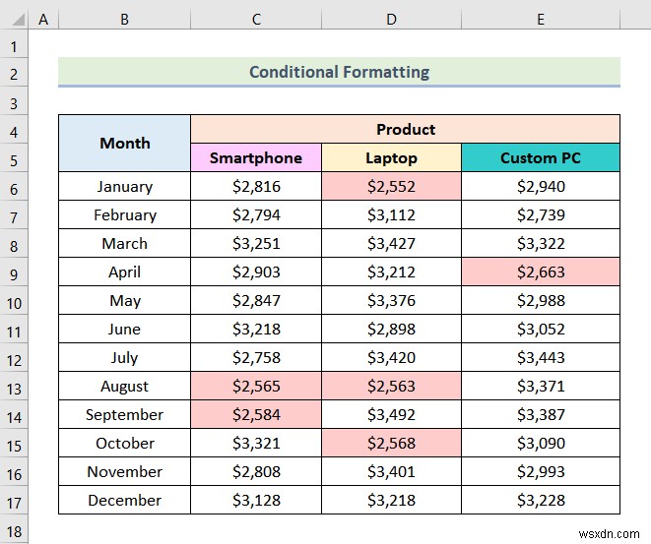Select August Custom PC value $3,371
Viewport: 651px width, 544px height.
tap(540, 386)
